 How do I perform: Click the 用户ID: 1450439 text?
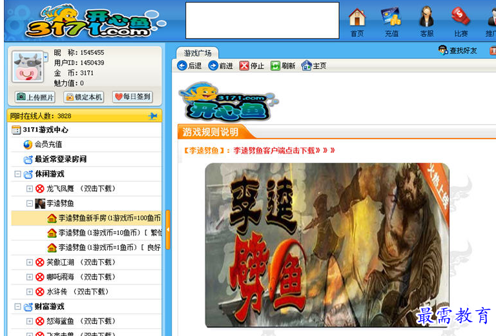pos(79,63)
